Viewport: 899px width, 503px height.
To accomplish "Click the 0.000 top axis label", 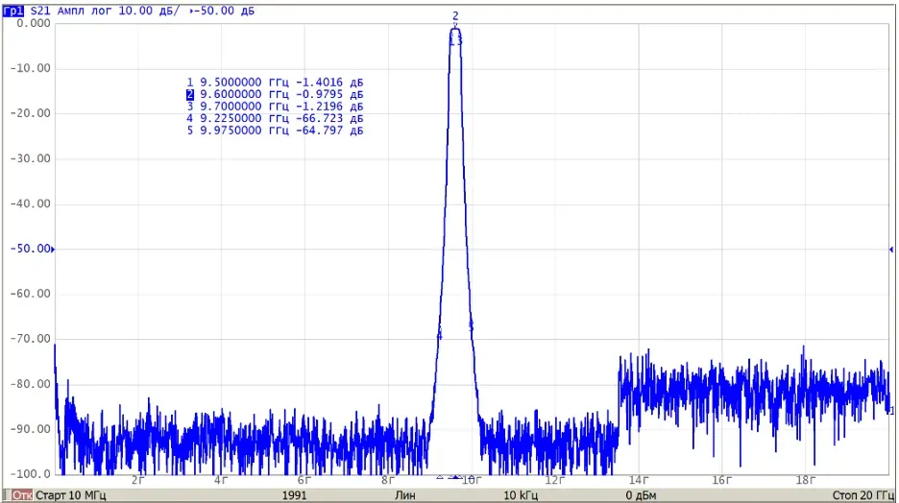I will [x=34, y=23].
